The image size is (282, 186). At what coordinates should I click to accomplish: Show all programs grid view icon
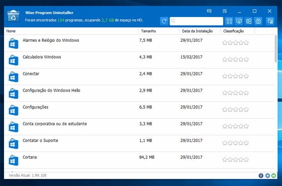[229, 21]
